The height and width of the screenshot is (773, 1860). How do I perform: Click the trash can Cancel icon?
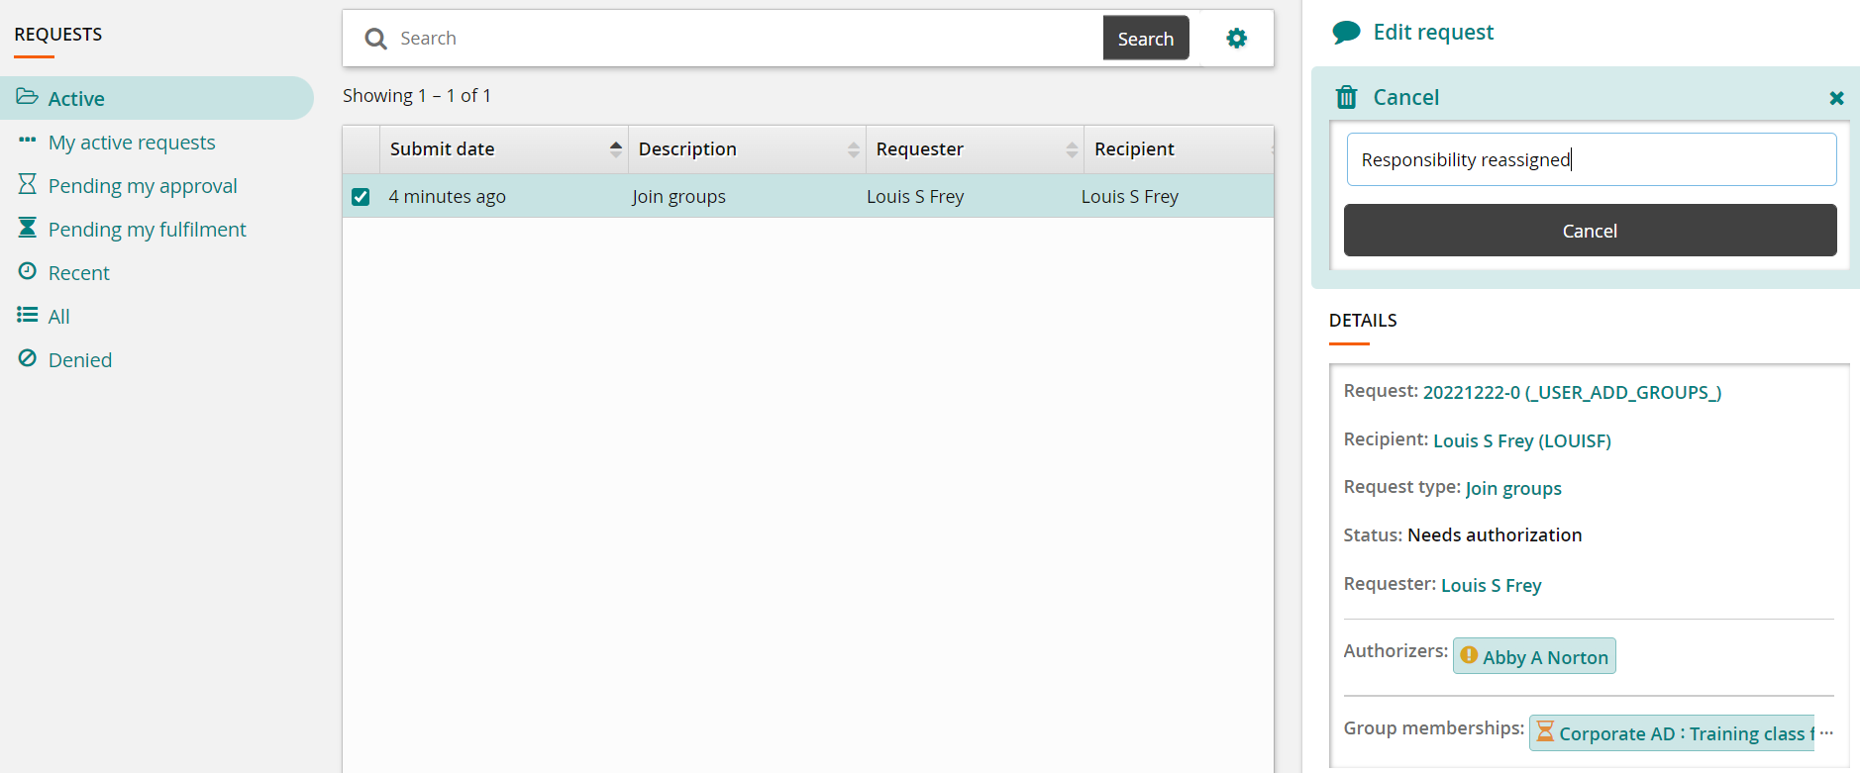[1346, 97]
